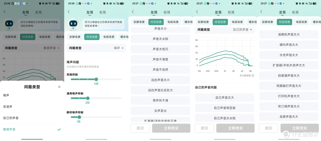Select 电视场景 on noise sliders screen
The height and width of the screenshot is (141, 321).
click(109, 37)
